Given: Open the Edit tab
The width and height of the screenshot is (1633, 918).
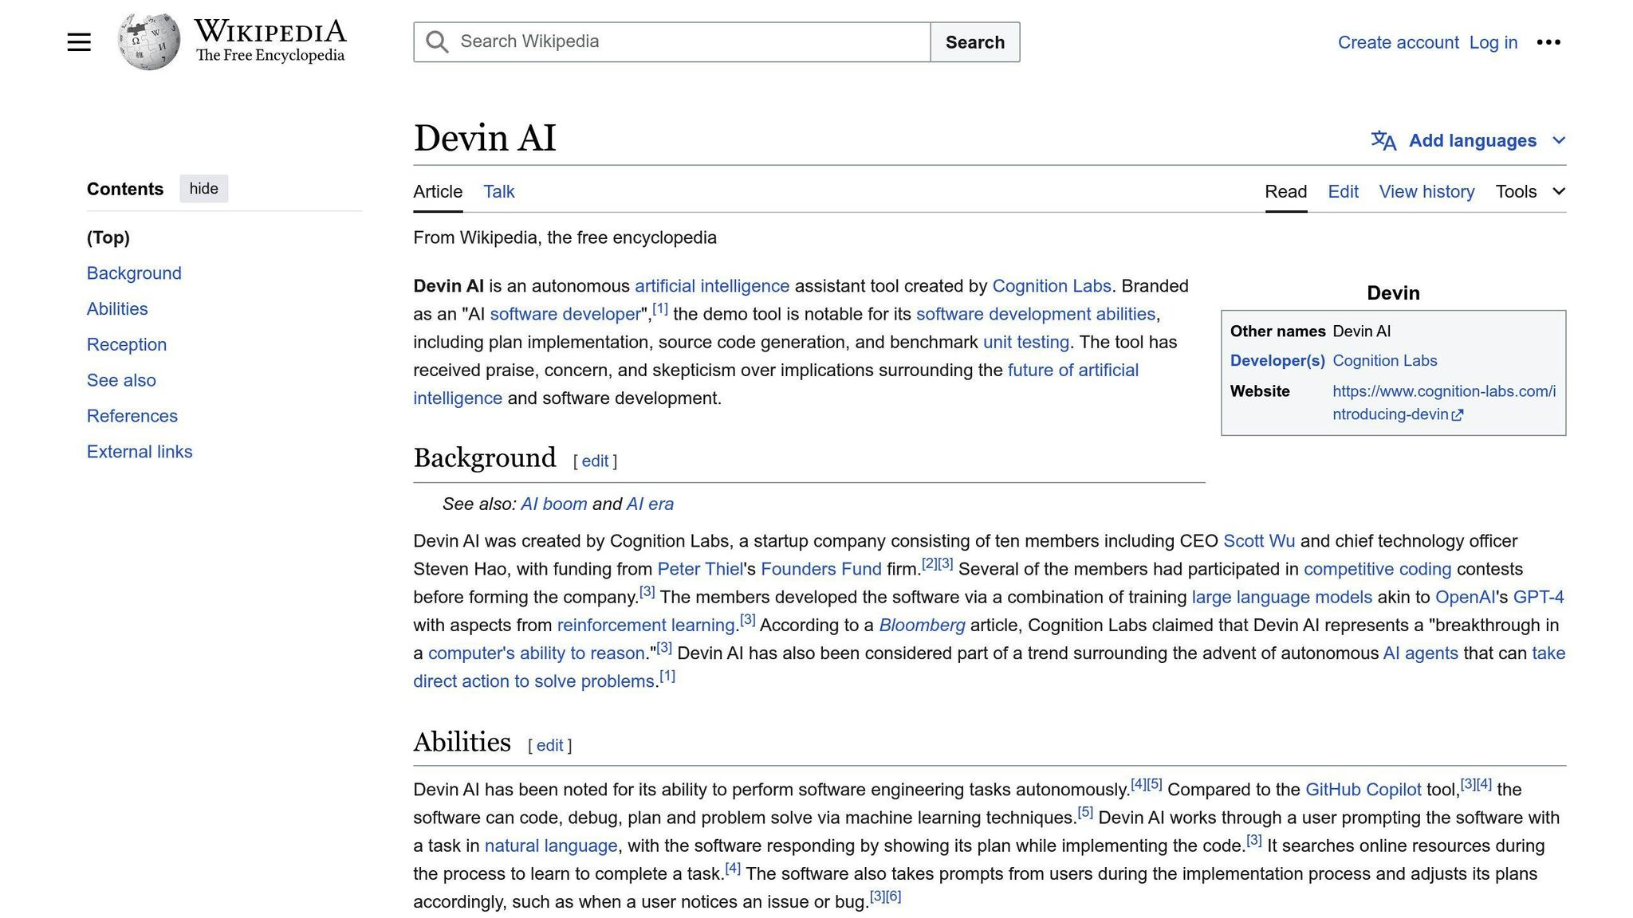Looking at the screenshot, I should point(1343,192).
